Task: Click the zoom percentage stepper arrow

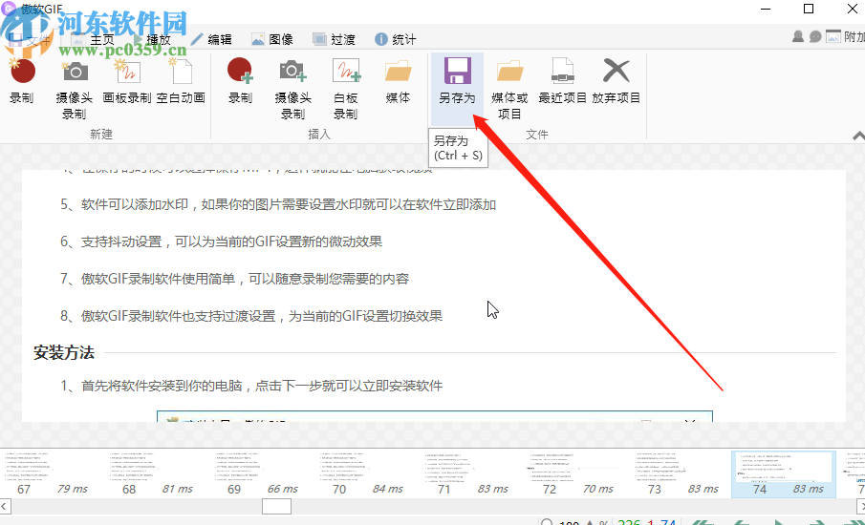Action: pos(590,522)
